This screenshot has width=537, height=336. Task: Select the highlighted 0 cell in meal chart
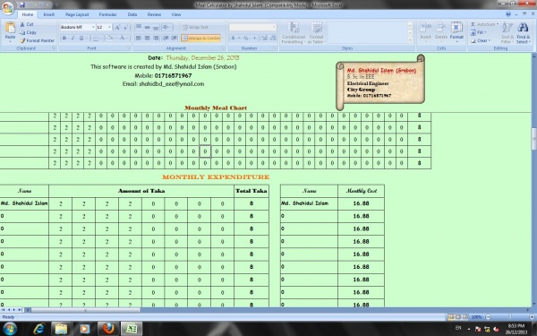pyautogui.click(x=205, y=151)
